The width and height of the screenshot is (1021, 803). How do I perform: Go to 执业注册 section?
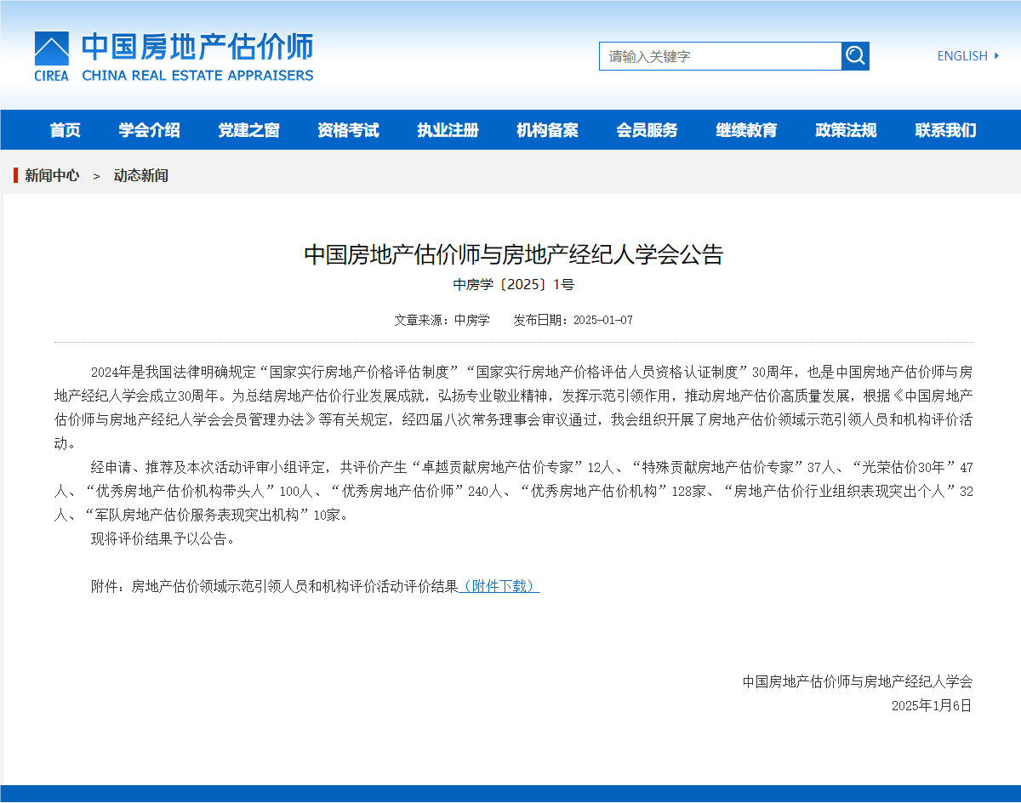[x=448, y=130]
